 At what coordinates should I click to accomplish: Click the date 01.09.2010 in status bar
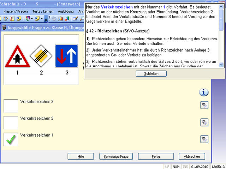click(200, 167)
